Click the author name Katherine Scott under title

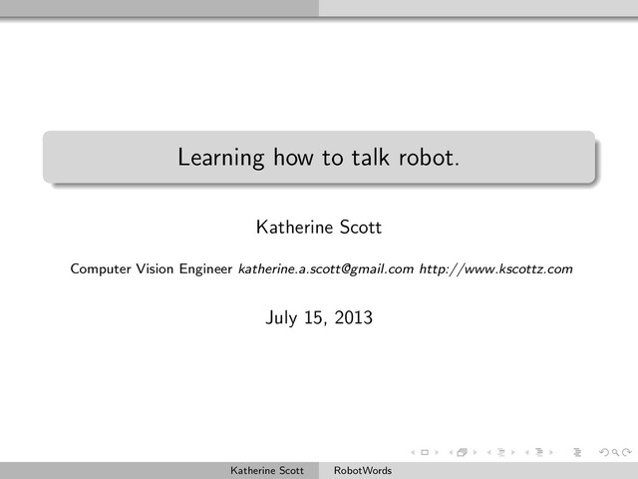pos(319,228)
